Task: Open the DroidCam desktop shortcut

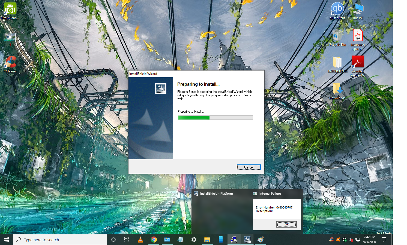Action: click(x=10, y=11)
